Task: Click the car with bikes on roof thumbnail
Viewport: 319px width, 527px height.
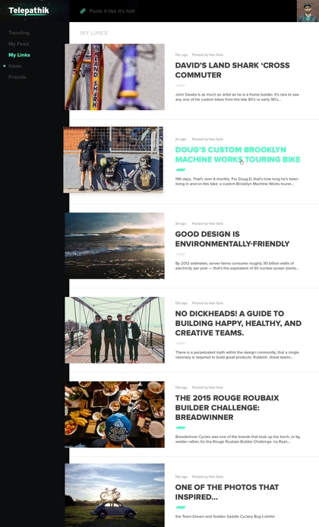Action: click(115, 495)
